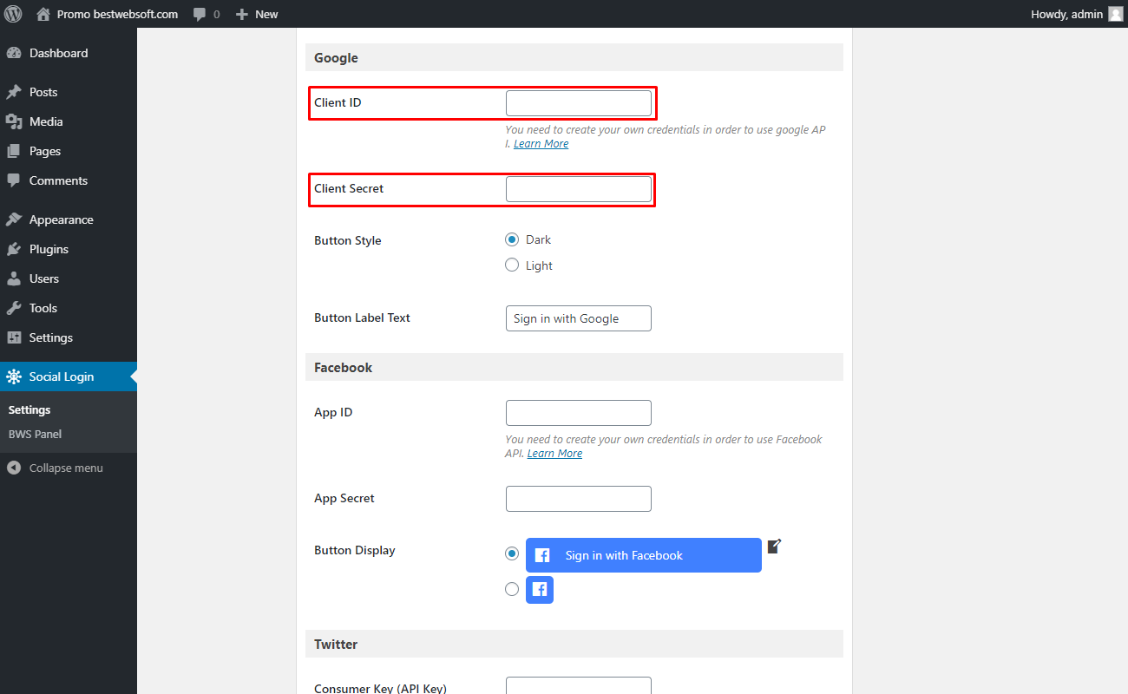Select the icon-only Facebook button display
Image resolution: width=1128 pixels, height=694 pixels.
point(512,589)
